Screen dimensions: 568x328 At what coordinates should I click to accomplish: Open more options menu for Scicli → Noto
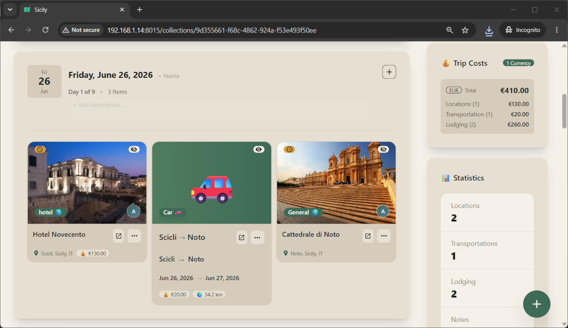click(x=257, y=237)
